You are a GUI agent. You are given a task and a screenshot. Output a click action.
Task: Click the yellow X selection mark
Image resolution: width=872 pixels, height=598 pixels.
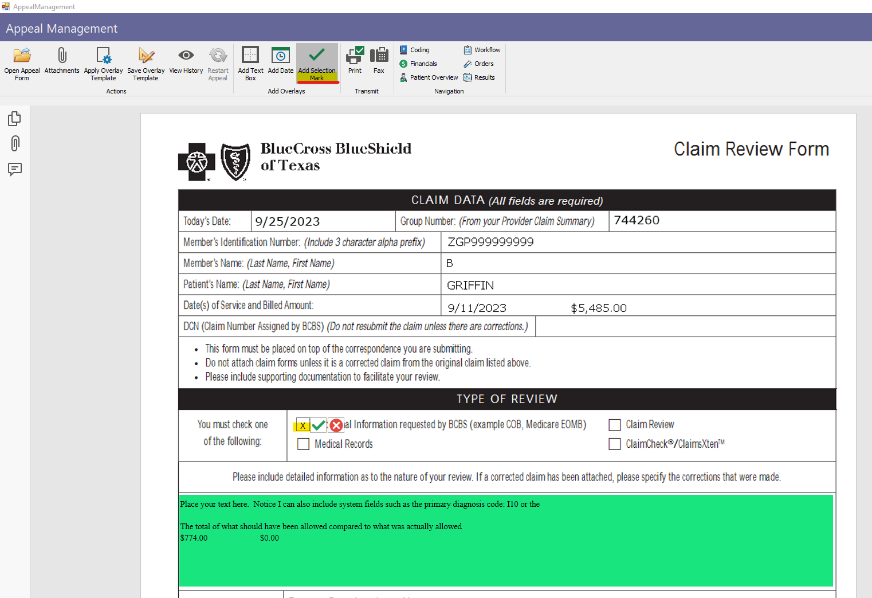point(303,426)
